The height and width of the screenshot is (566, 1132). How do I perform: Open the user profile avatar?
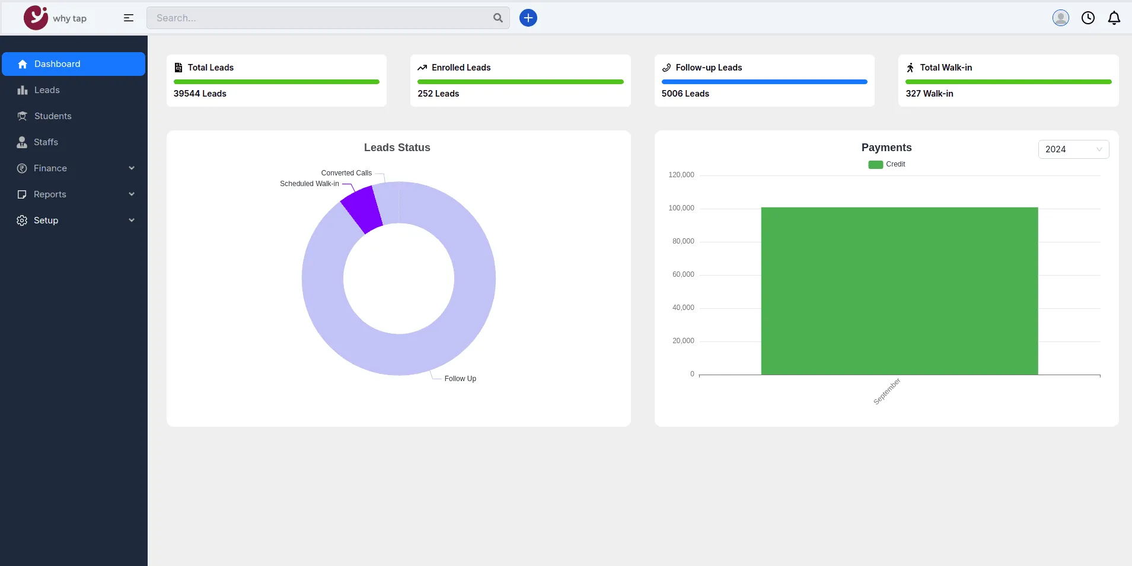pos(1061,18)
